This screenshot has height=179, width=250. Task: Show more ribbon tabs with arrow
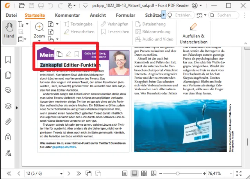coord(164,15)
